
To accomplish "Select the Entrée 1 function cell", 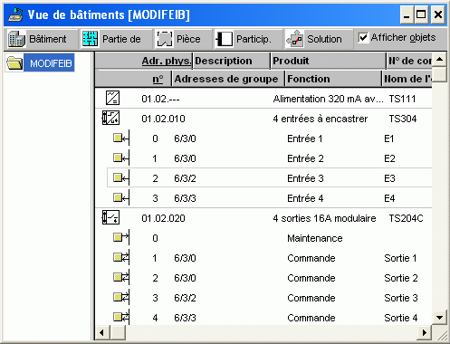I will point(305,139).
